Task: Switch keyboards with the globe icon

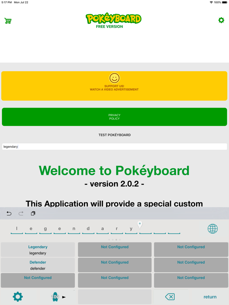Action: (x=213, y=229)
